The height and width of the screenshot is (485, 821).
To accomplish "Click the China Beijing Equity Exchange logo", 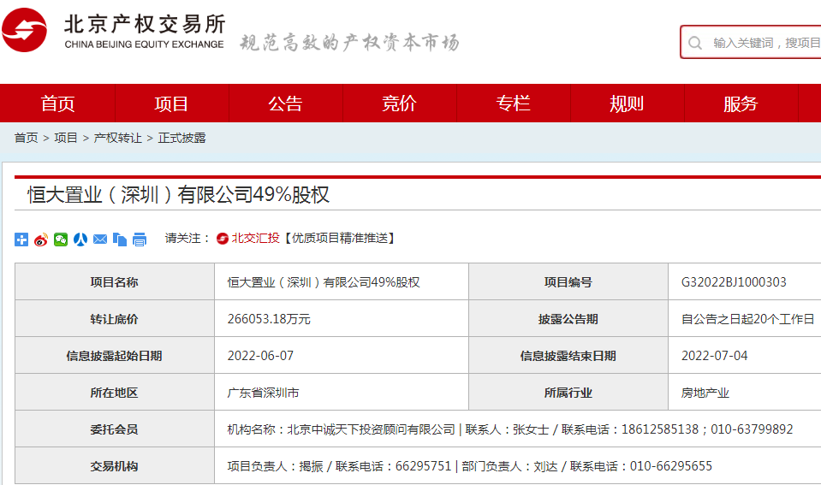I will coord(114,30).
